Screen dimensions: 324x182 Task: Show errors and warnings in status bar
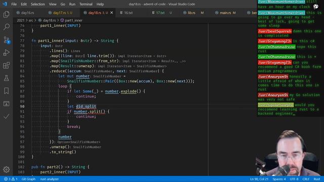11,179
